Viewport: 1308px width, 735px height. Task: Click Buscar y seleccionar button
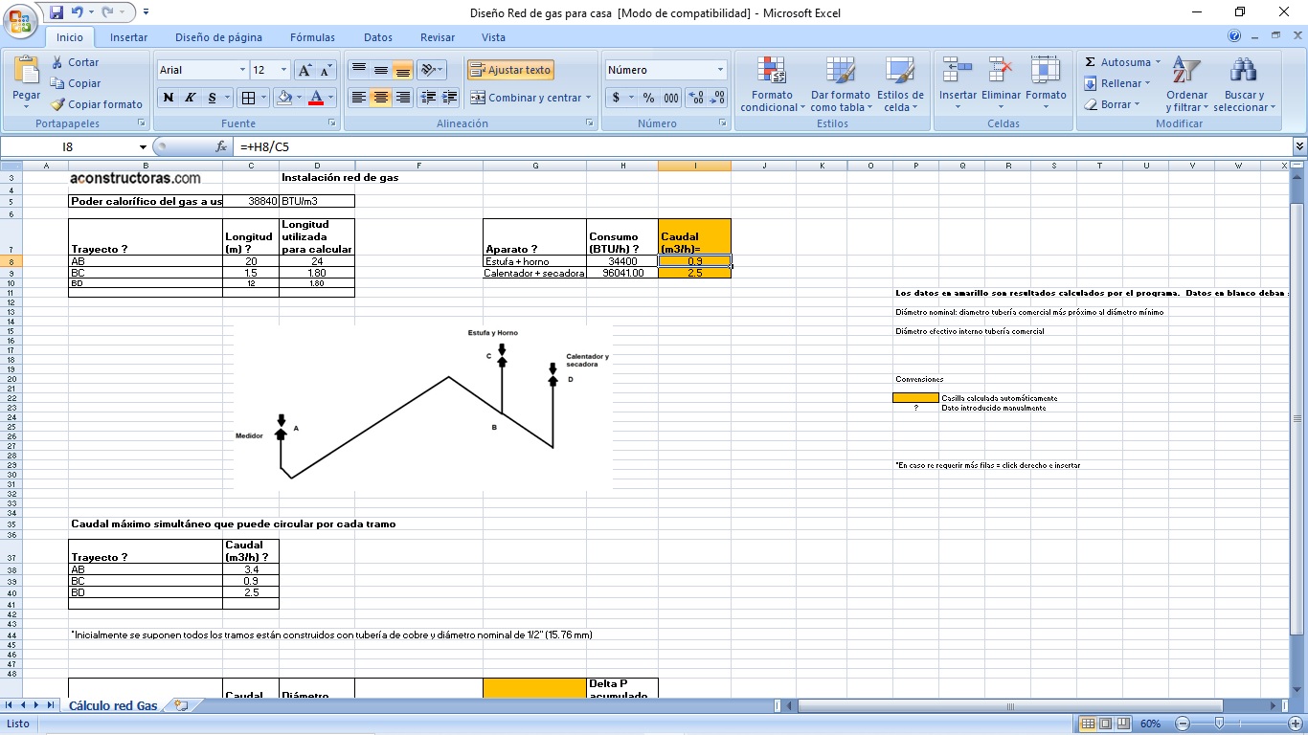coord(1244,84)
